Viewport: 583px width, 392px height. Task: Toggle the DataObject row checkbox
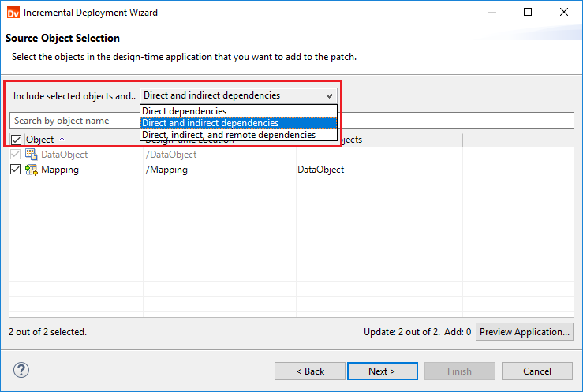[16, 155]
